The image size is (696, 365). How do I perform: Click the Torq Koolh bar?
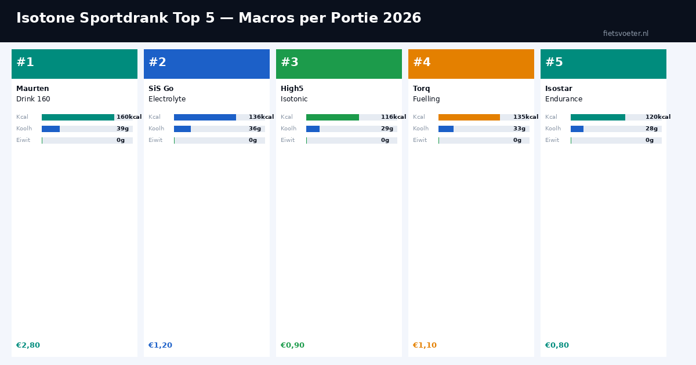coord(484,129)
